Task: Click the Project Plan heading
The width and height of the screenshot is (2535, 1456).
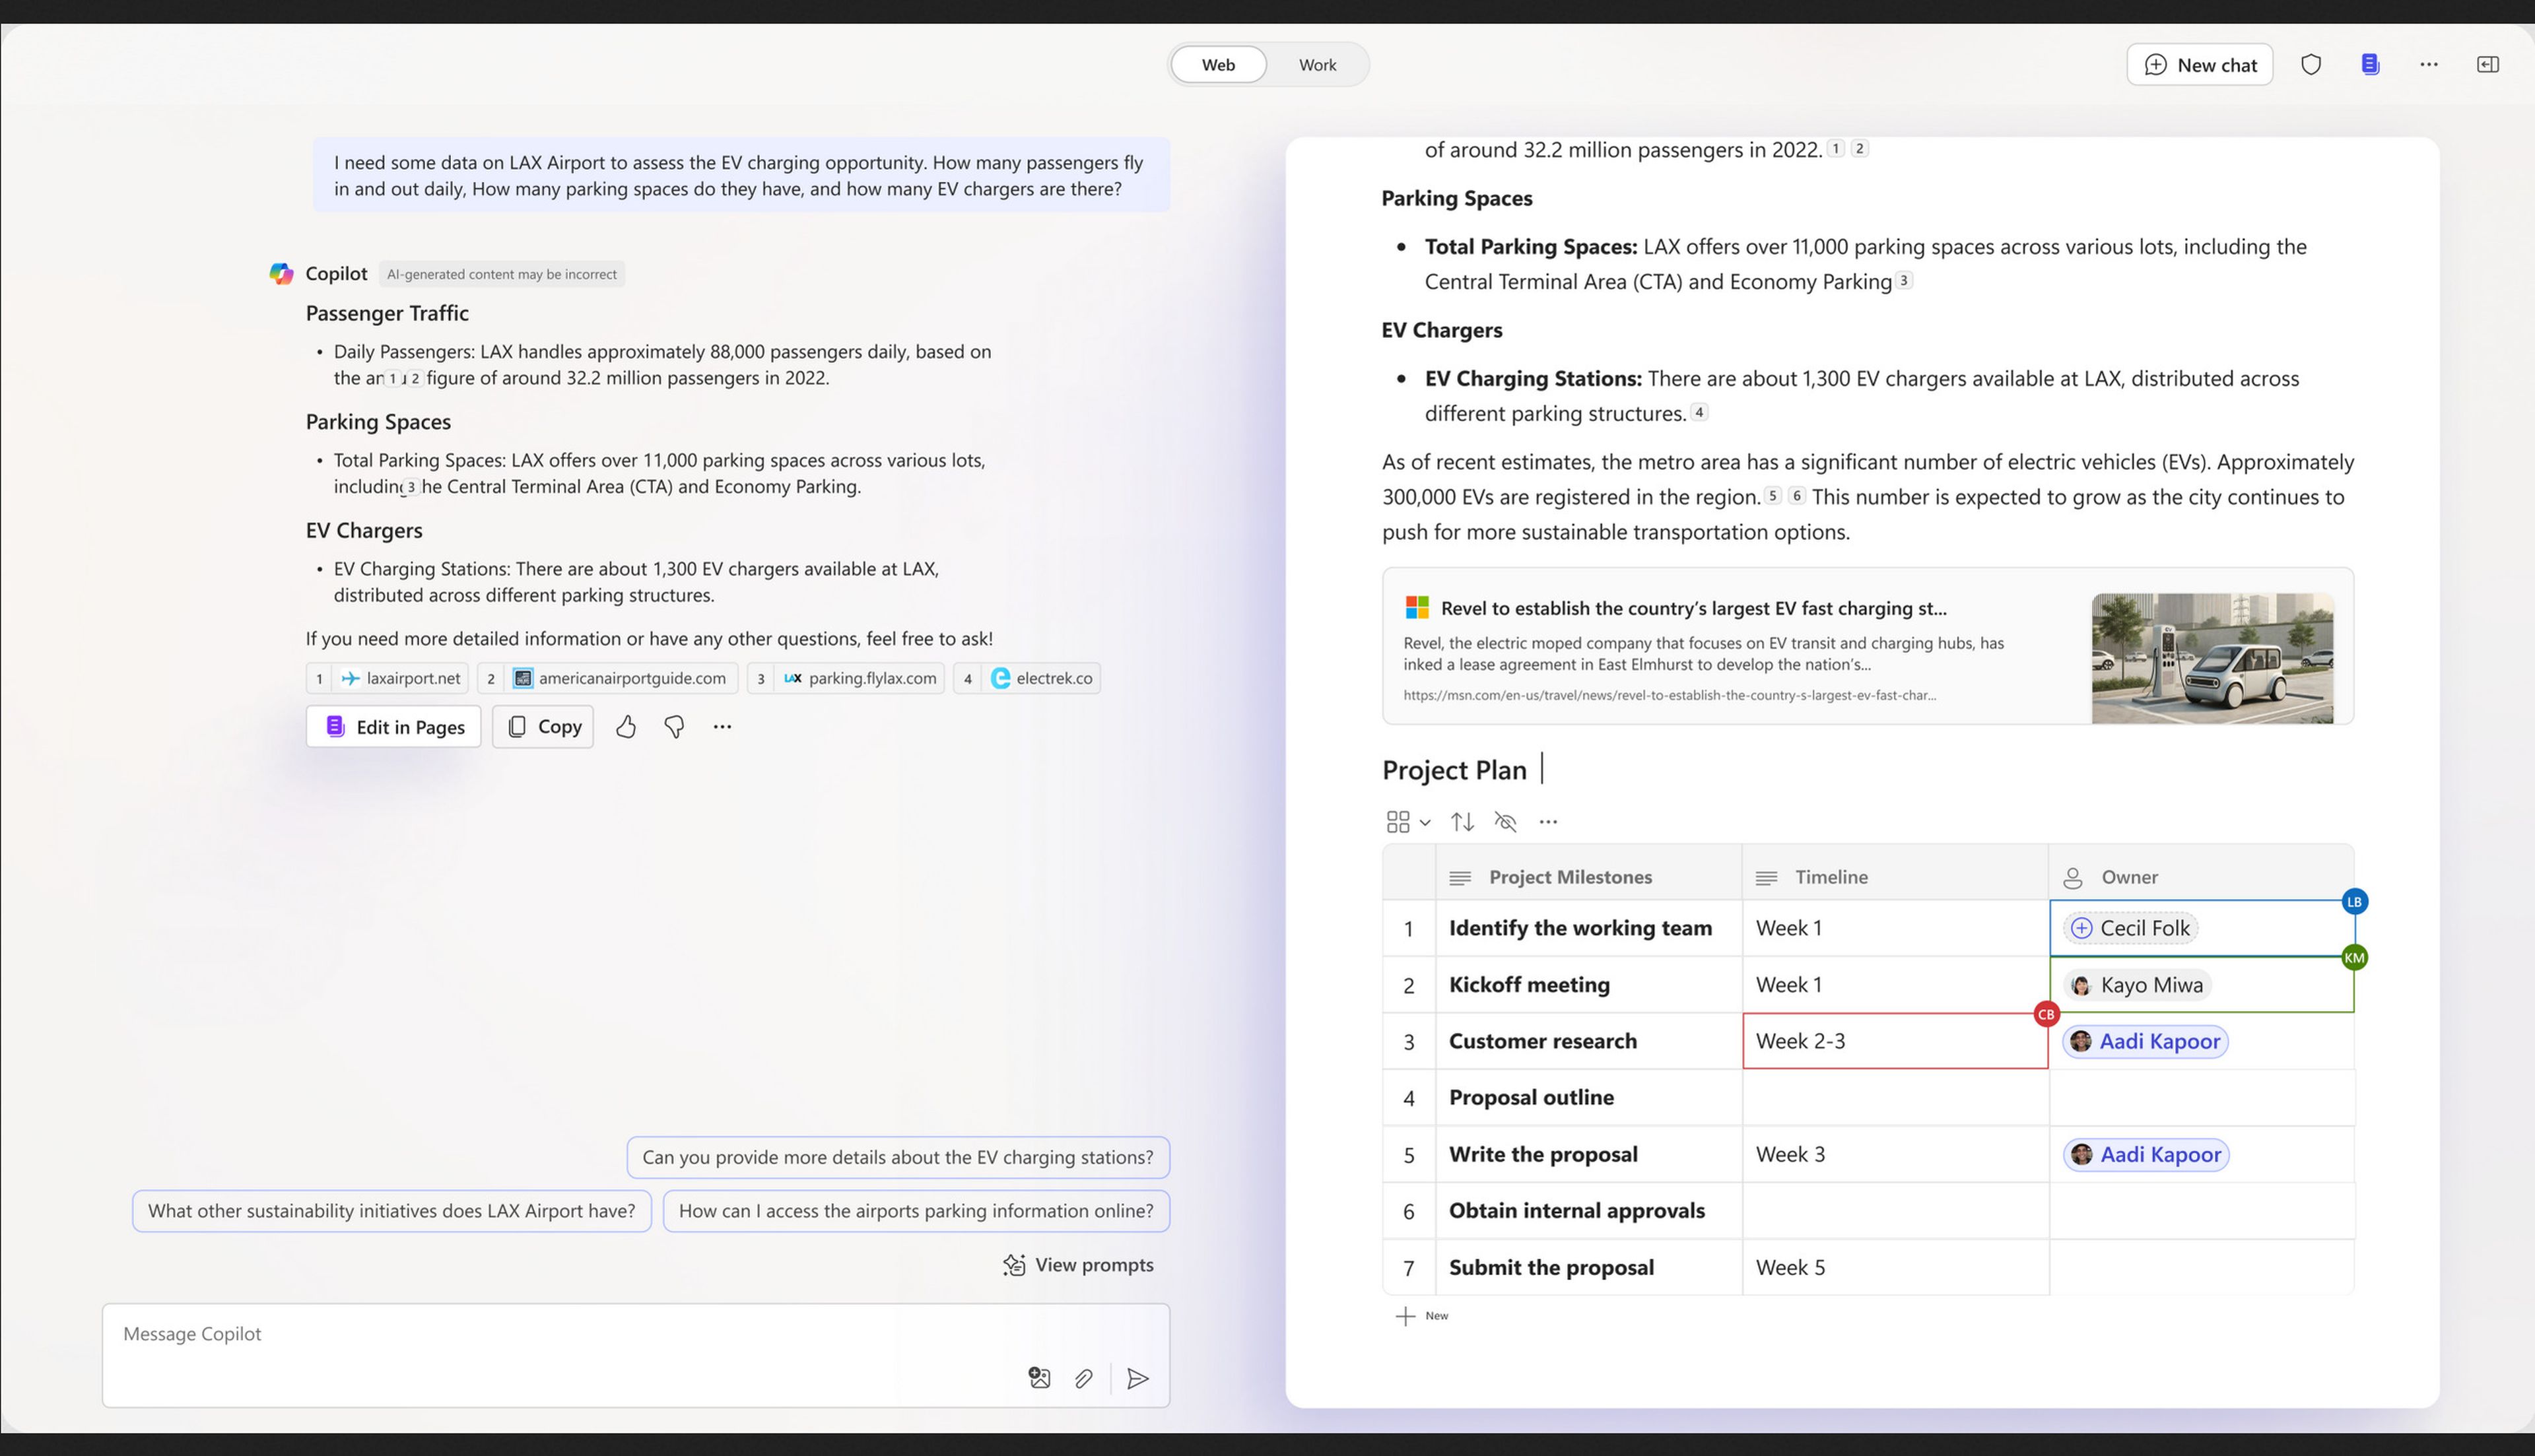Action: 1454,770
